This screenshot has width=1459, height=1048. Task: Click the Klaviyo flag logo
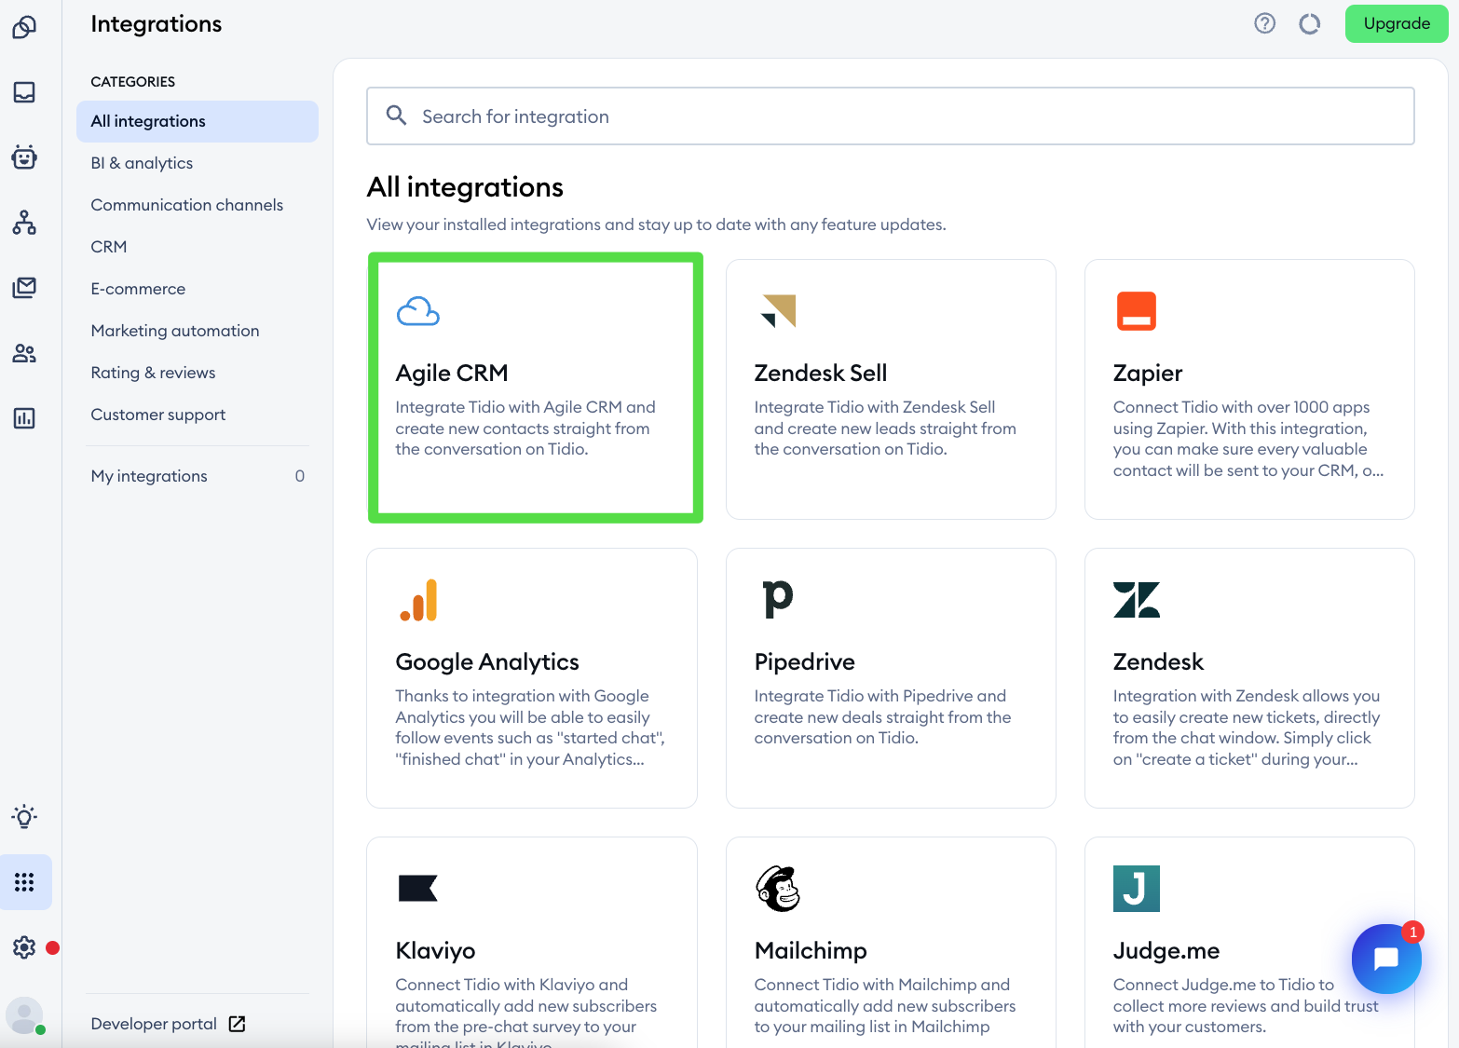click(x=417, y=889)
